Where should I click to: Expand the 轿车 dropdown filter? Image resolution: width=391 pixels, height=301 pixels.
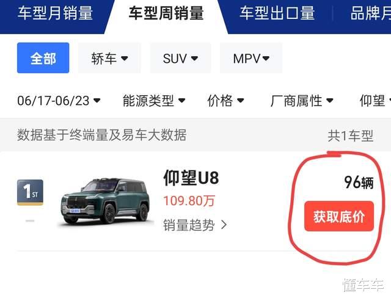109,58
